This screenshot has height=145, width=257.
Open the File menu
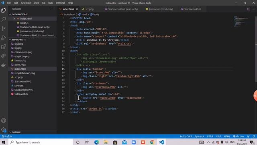[x=9, y=3]
